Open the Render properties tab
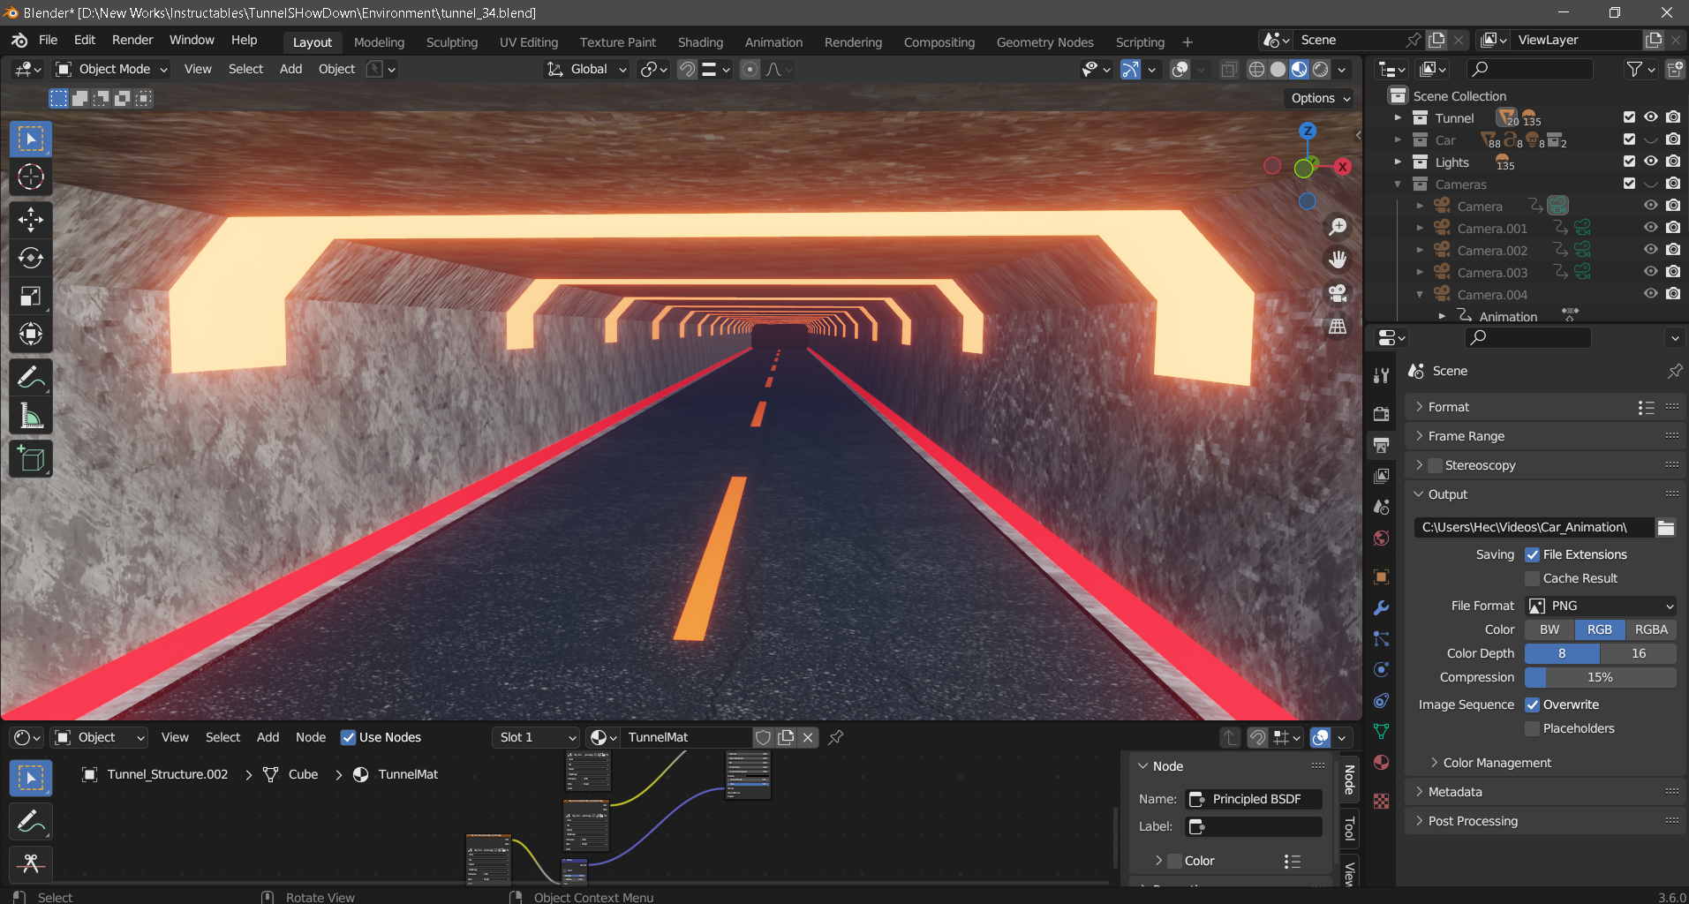This screenshot has height=904, width=1689. click(x=1382, y=413)
